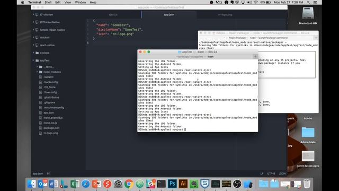Open the Help menu

[x=93, y=2]
